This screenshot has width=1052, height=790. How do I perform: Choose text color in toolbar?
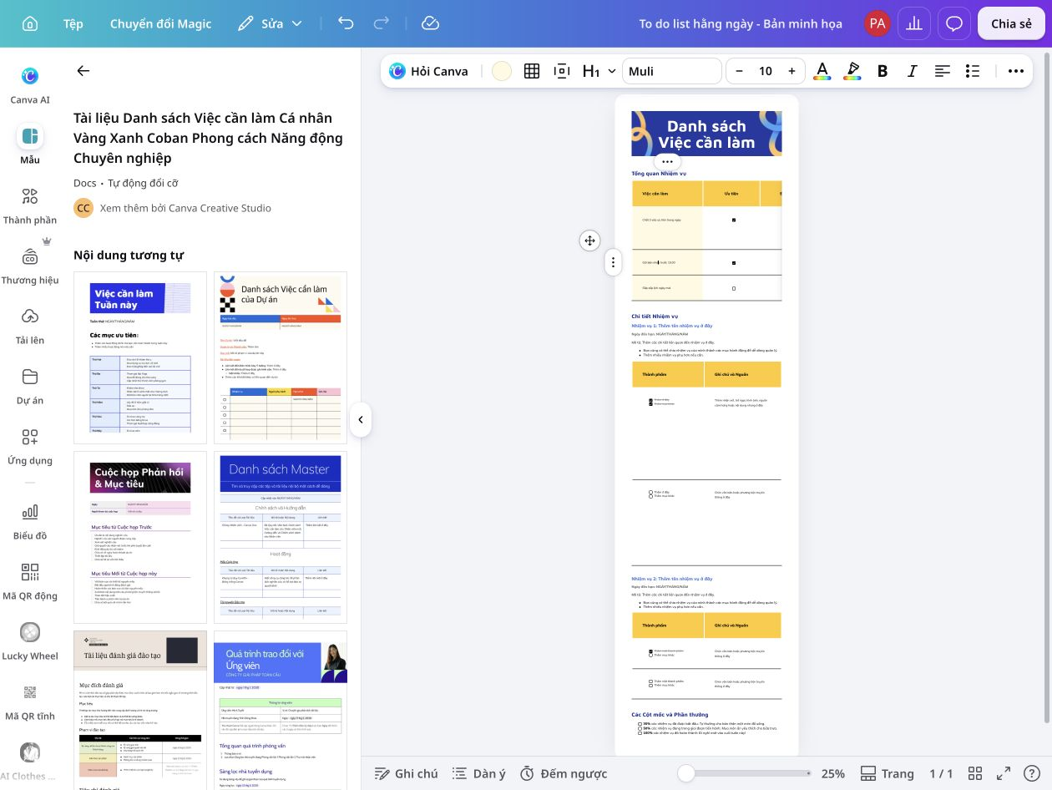click(x=822, y=71)
